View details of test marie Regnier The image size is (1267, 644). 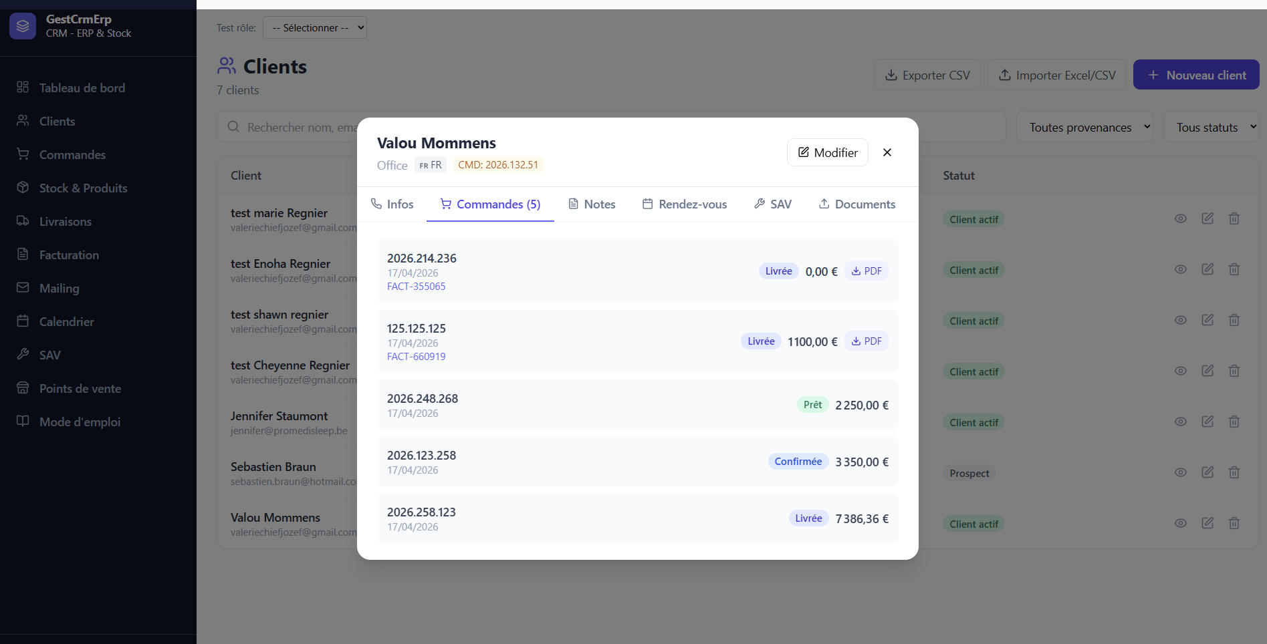click(x=1181, y=218)
